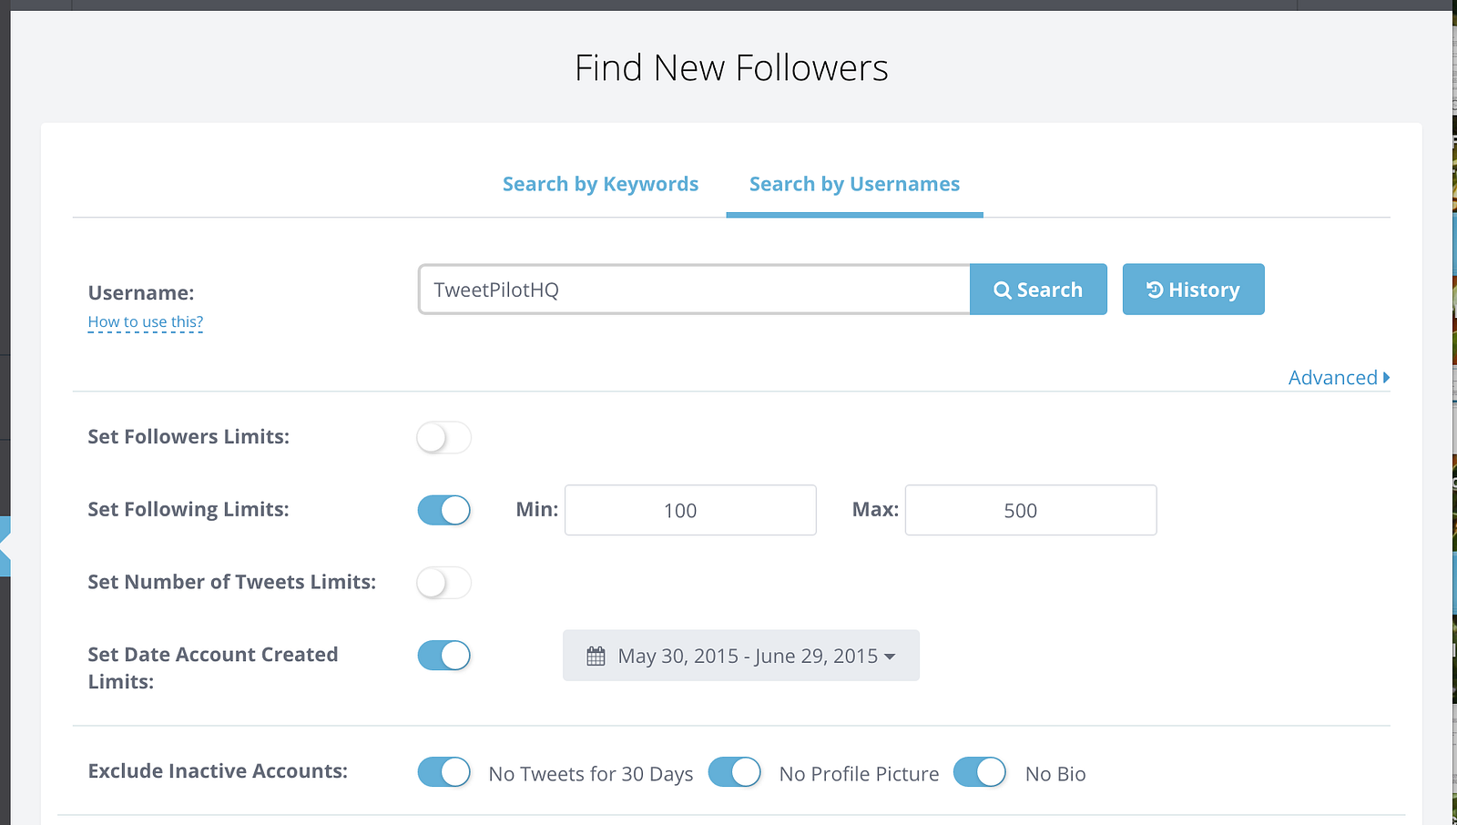The width and height of the screenshot is (1457, 825).
Task: Click the History button label
Action: click(x=1204, y=290)
